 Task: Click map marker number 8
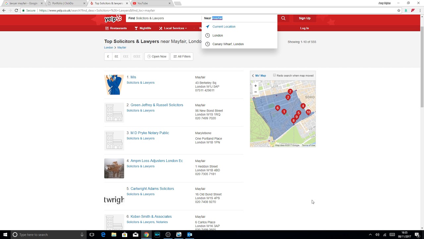(x=293, y=120)
